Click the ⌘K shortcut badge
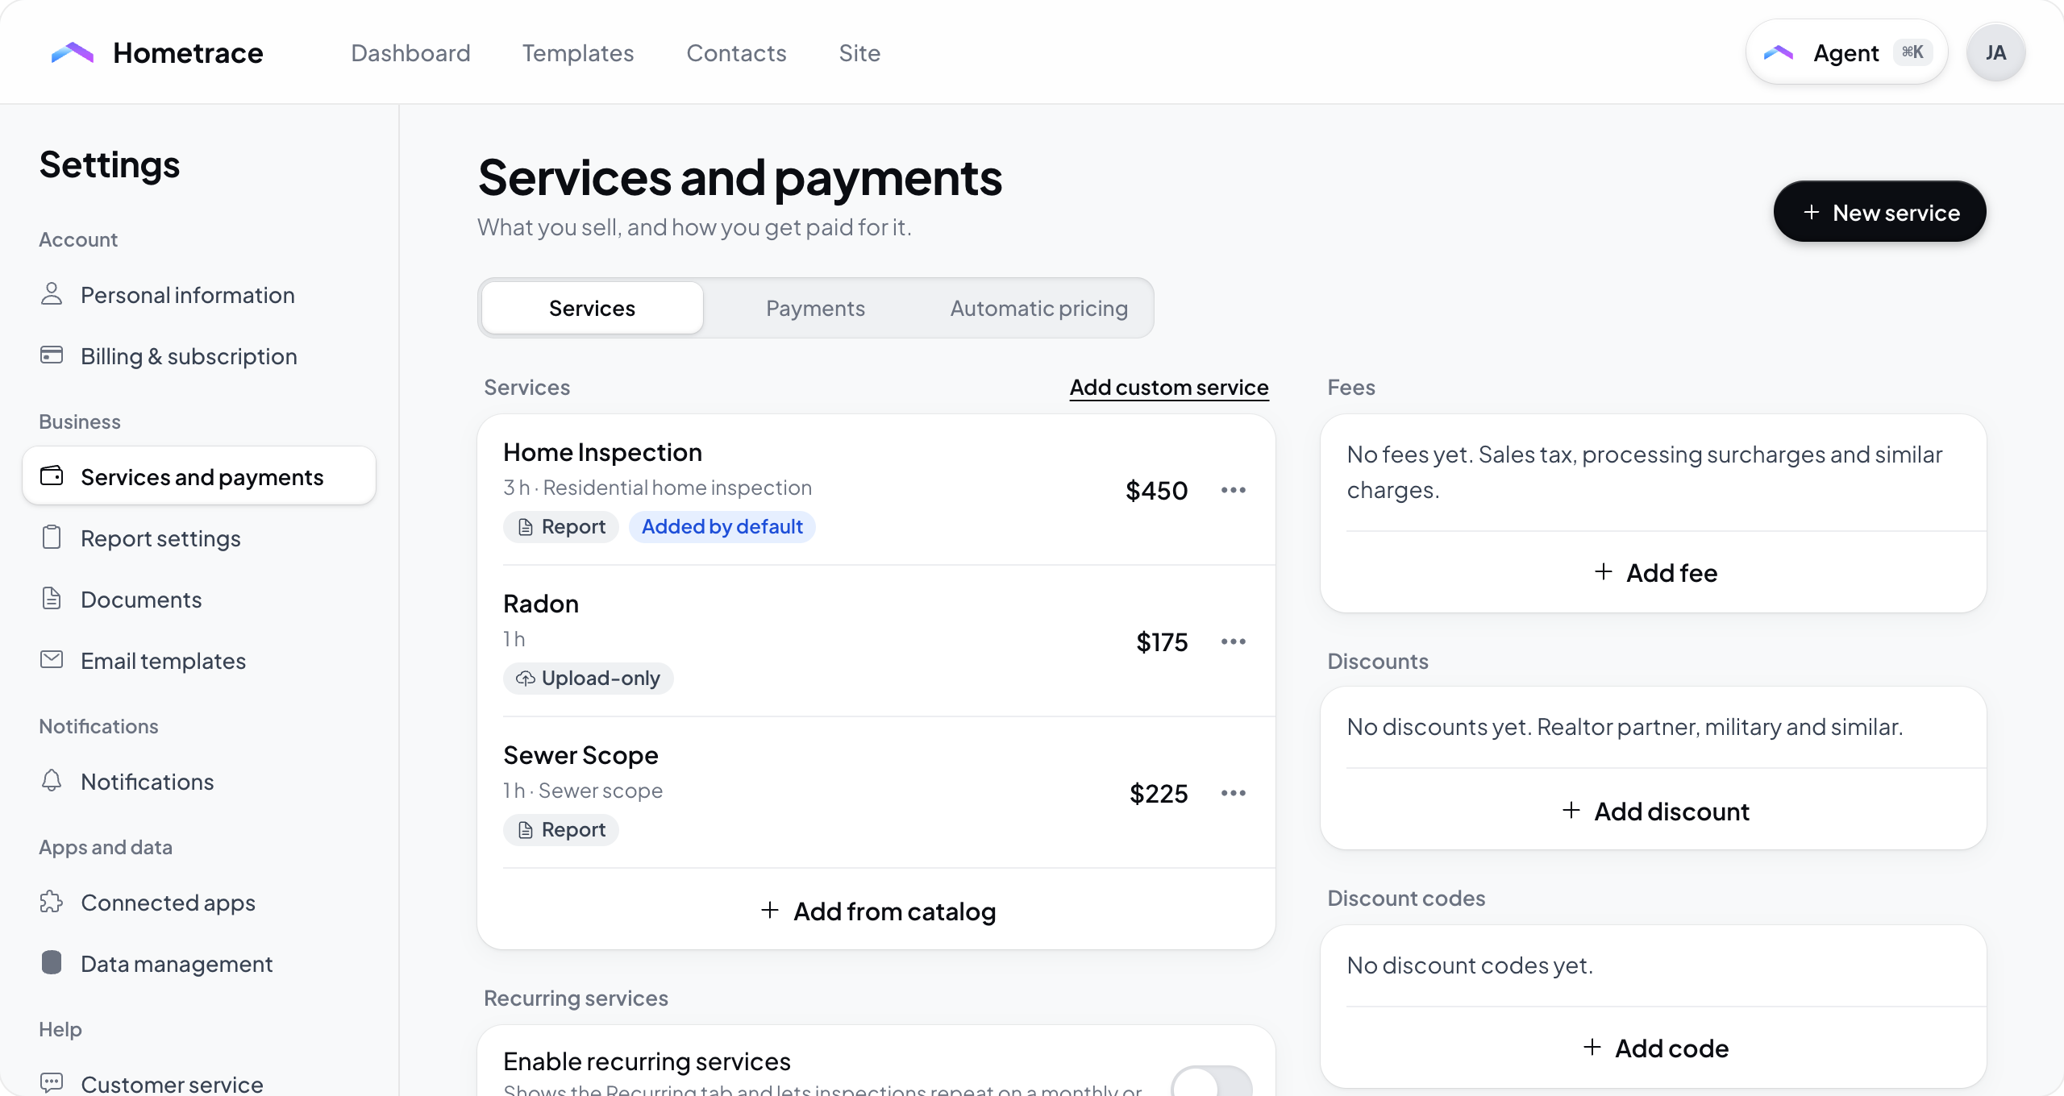 click(1912, 52)
